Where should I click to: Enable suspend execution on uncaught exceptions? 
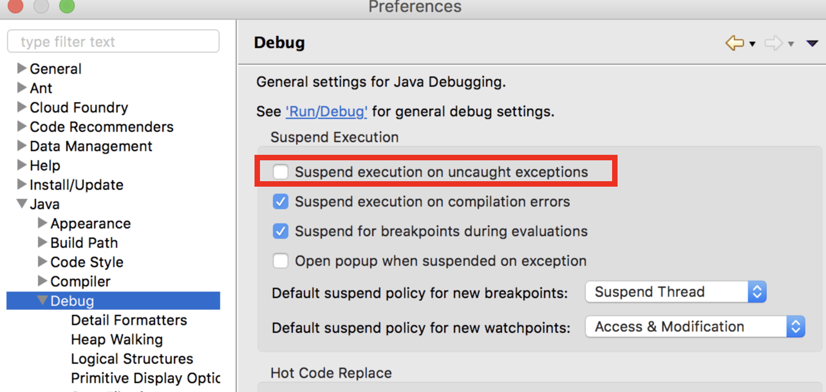coord(281,171)
